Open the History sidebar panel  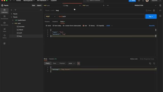click(5, 36)
